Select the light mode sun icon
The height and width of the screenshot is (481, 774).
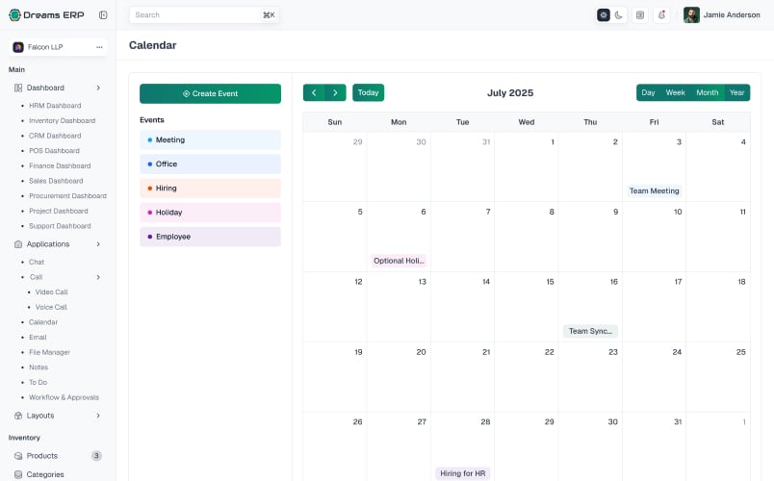[604, 14]
